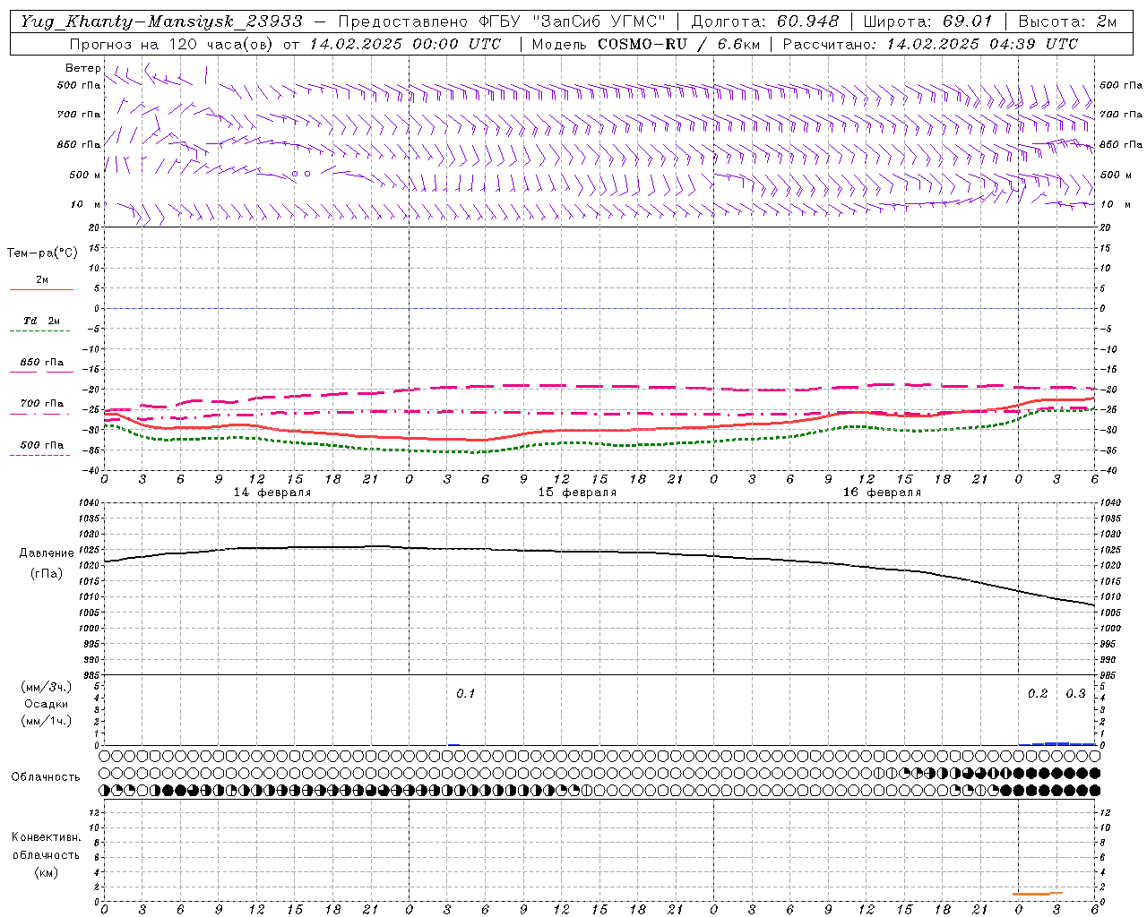
Task: Click the Широта: 69.01 header value
Action: point(928,21)
